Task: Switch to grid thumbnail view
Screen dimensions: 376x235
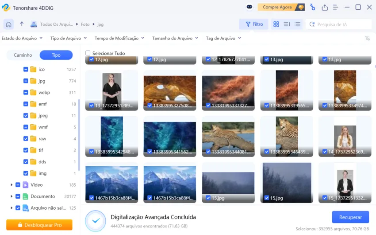Action: (276, 24)
